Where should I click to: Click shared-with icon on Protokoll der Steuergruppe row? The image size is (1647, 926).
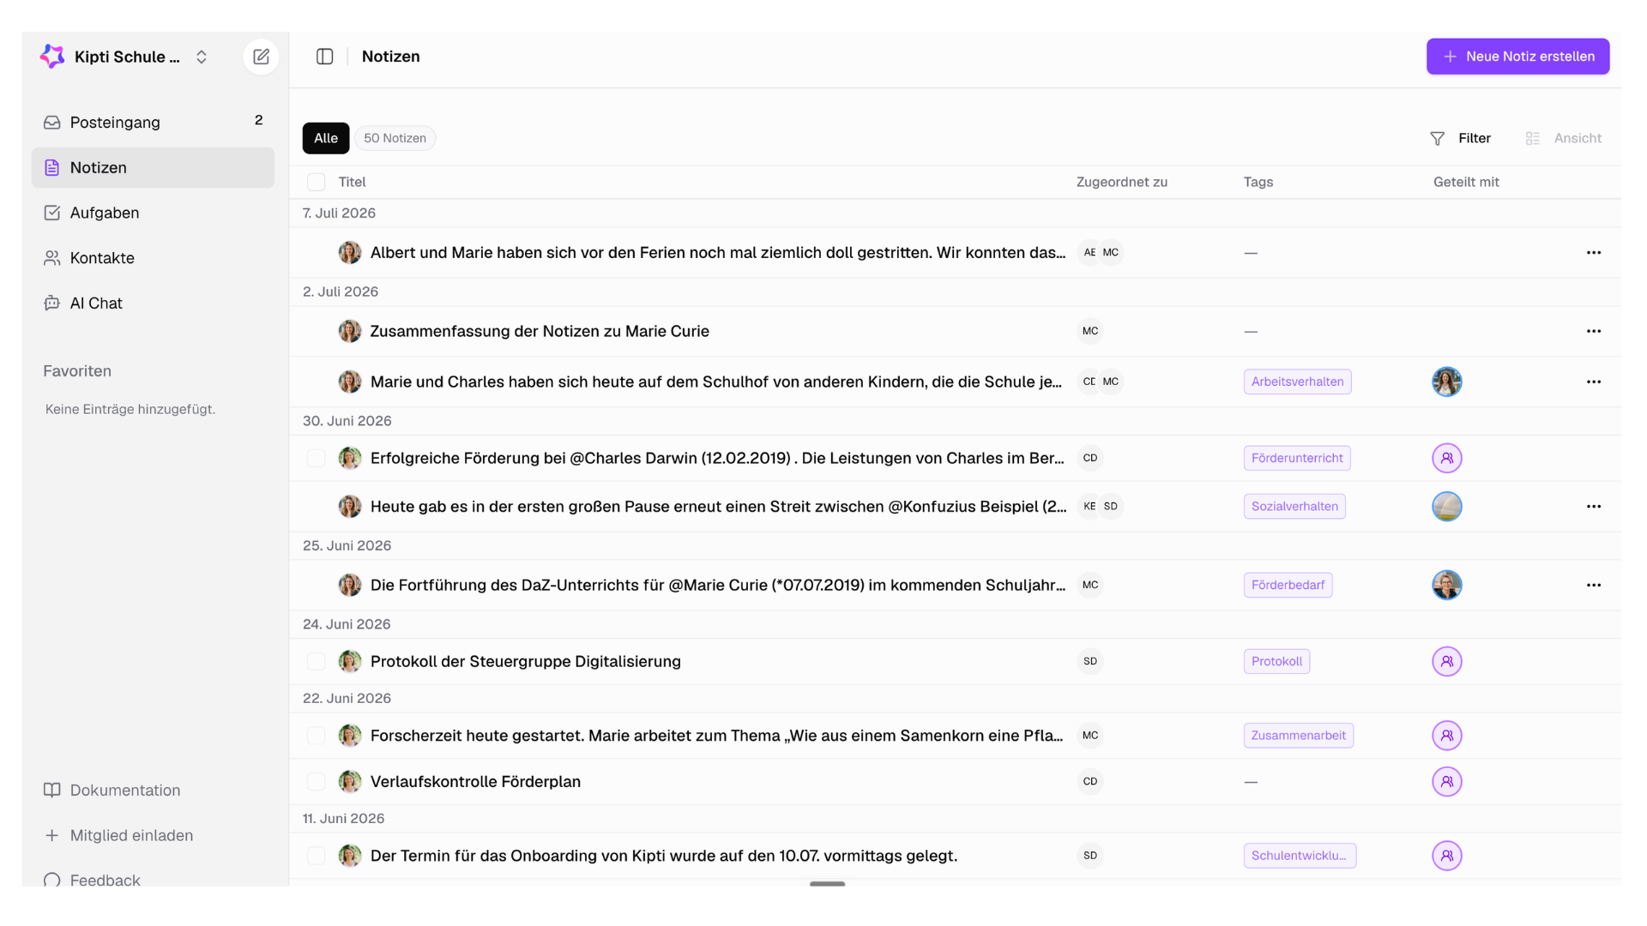click(1447, 662)
